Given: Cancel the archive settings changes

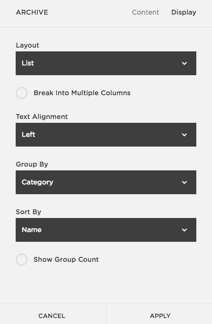Looking at the screenshot, I should click(x=52, y=316).
